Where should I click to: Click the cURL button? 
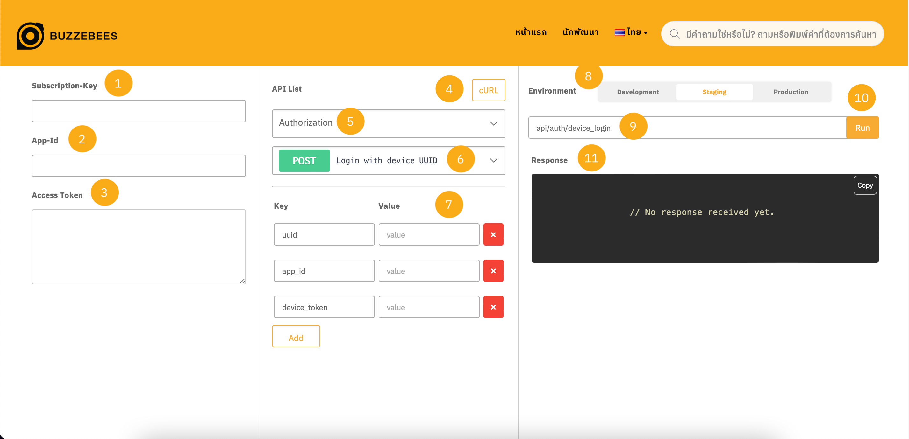tap(488, 90)
